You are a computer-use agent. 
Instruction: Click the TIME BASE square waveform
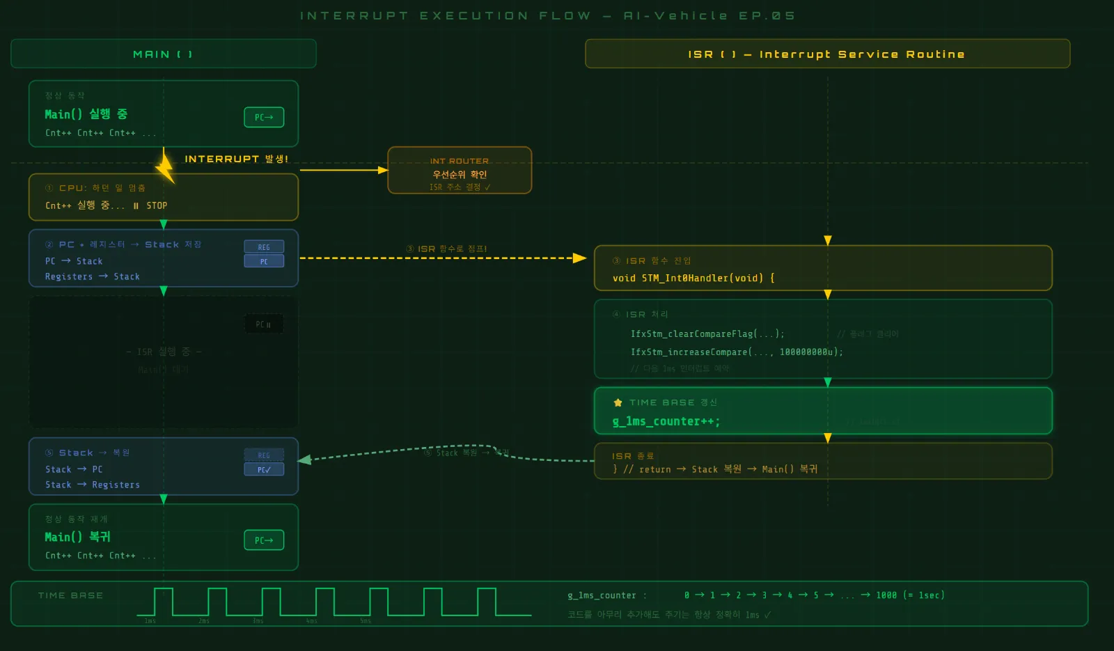click(333, 602)
